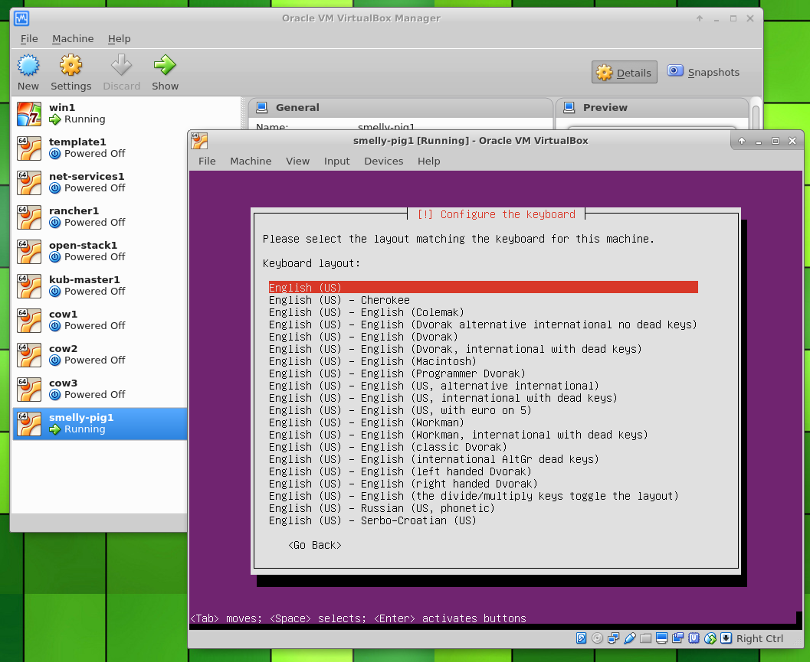810x662 pixels.
Task: Open Machine menu in smelly-pig1 window
Action: 251,161
